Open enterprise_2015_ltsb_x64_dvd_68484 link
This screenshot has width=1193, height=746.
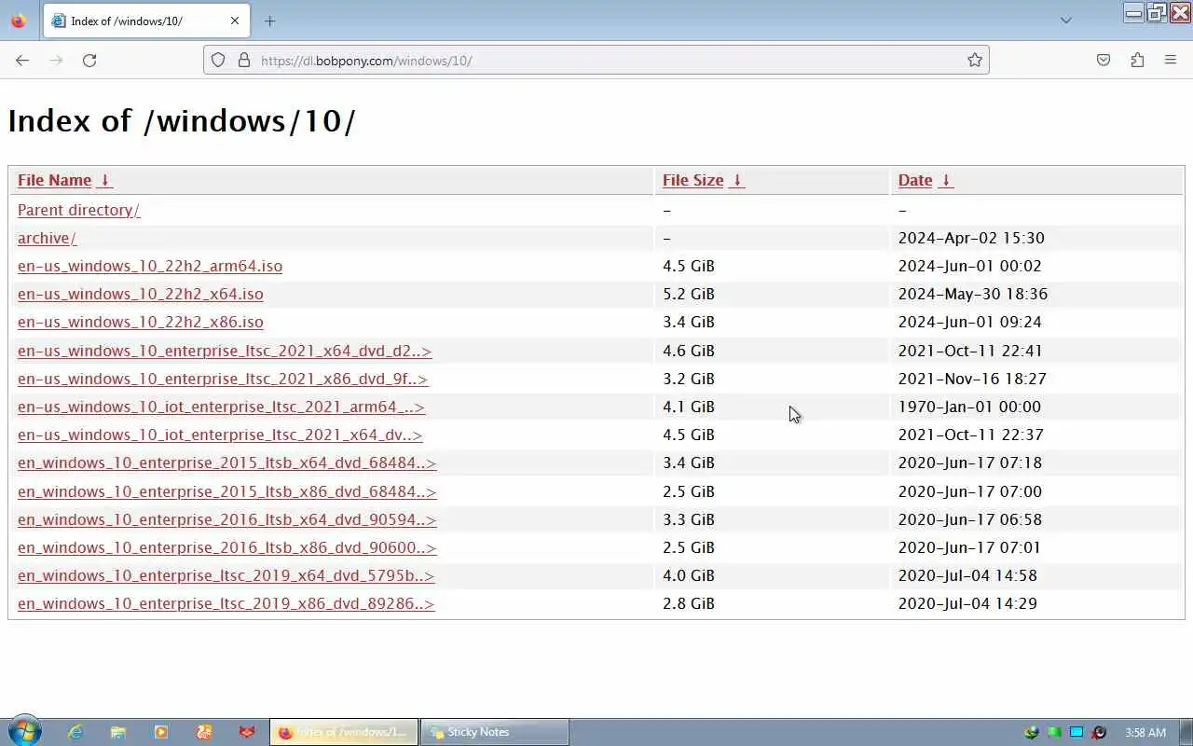coord(226,463)
